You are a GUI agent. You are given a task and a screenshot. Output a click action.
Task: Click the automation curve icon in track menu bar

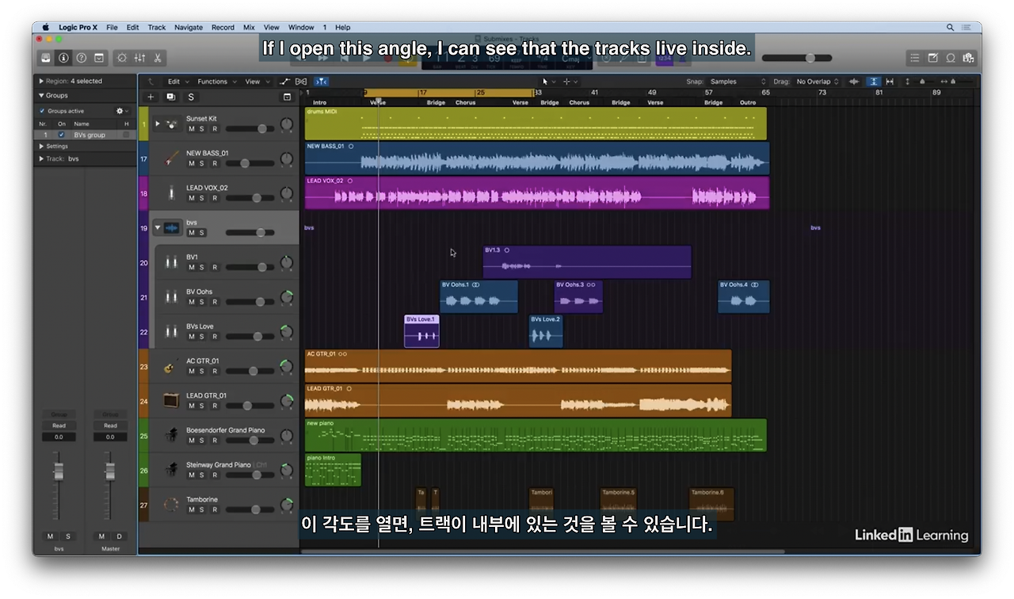pos(285,82)
